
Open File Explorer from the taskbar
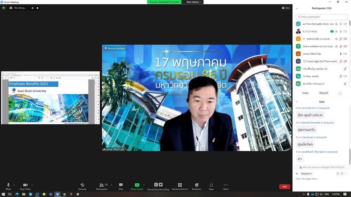pyautogui.click(x=24, y=194)
